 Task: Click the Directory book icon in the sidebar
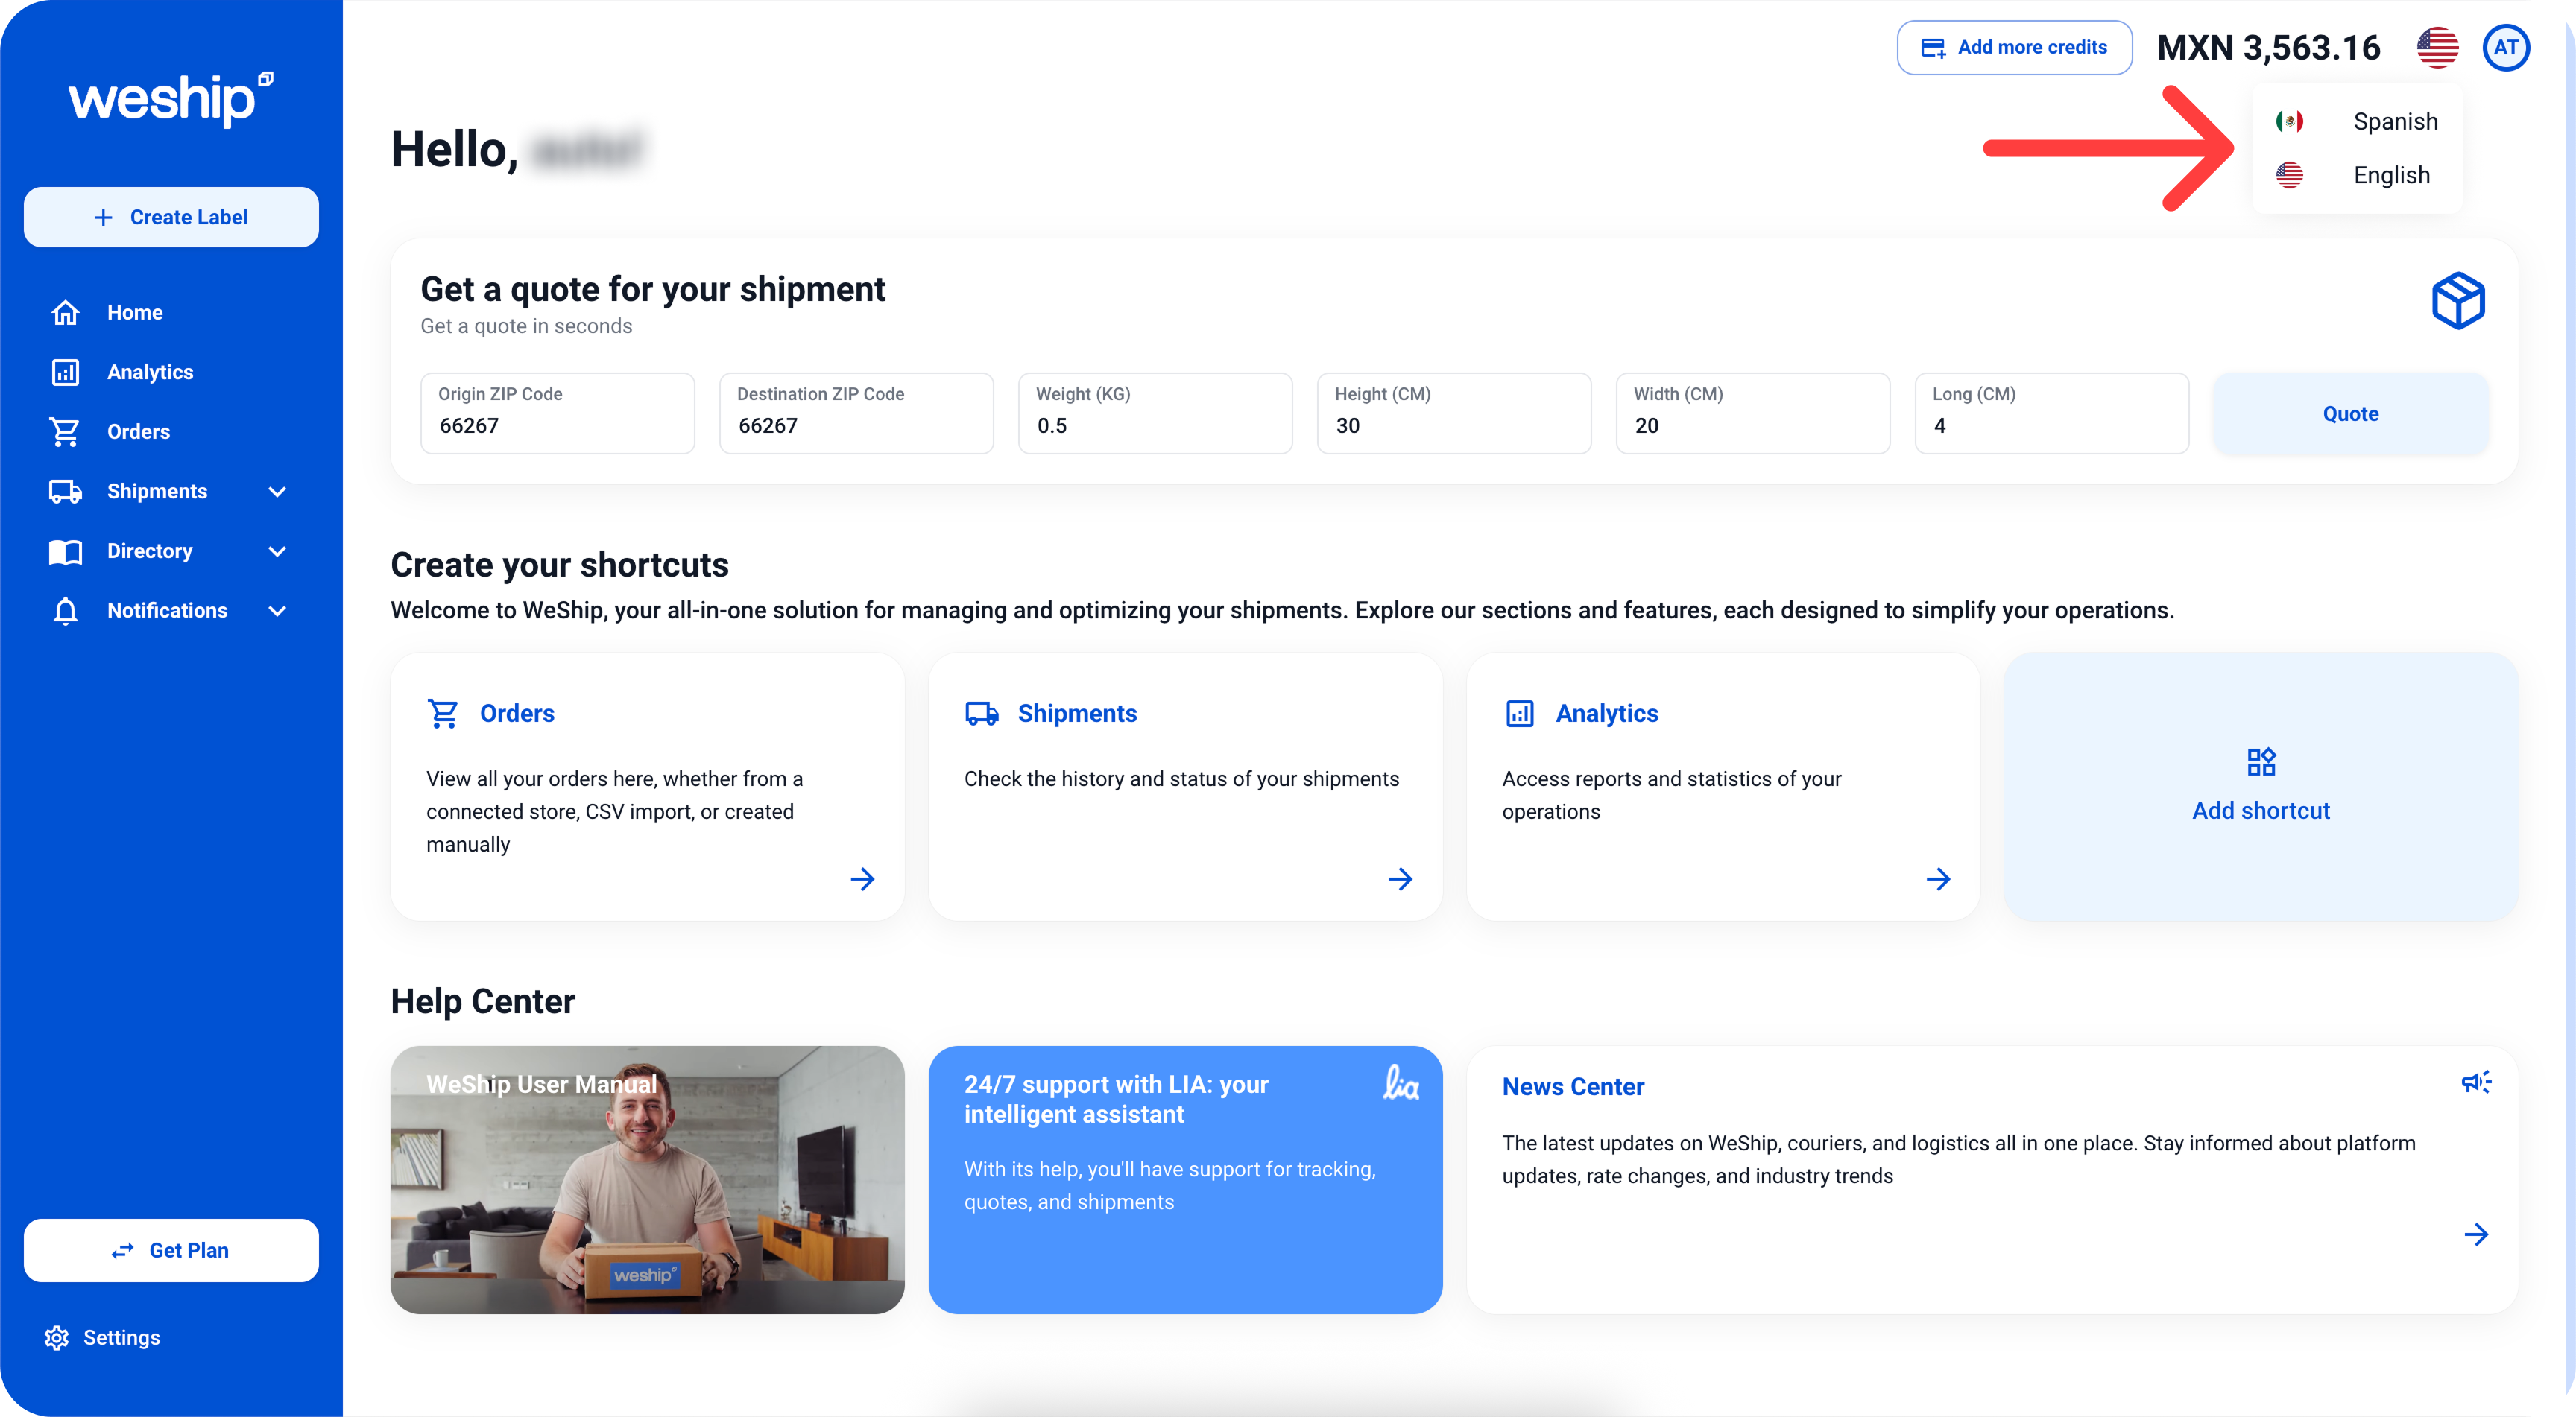point(65,551)
